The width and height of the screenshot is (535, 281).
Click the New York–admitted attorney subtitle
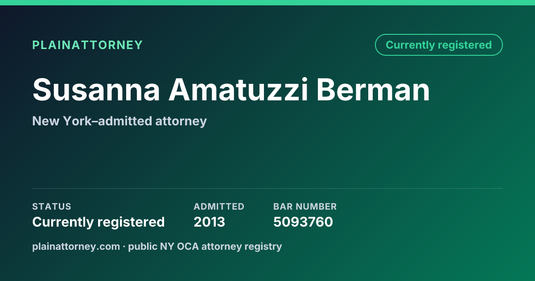(x=119, y=121)
